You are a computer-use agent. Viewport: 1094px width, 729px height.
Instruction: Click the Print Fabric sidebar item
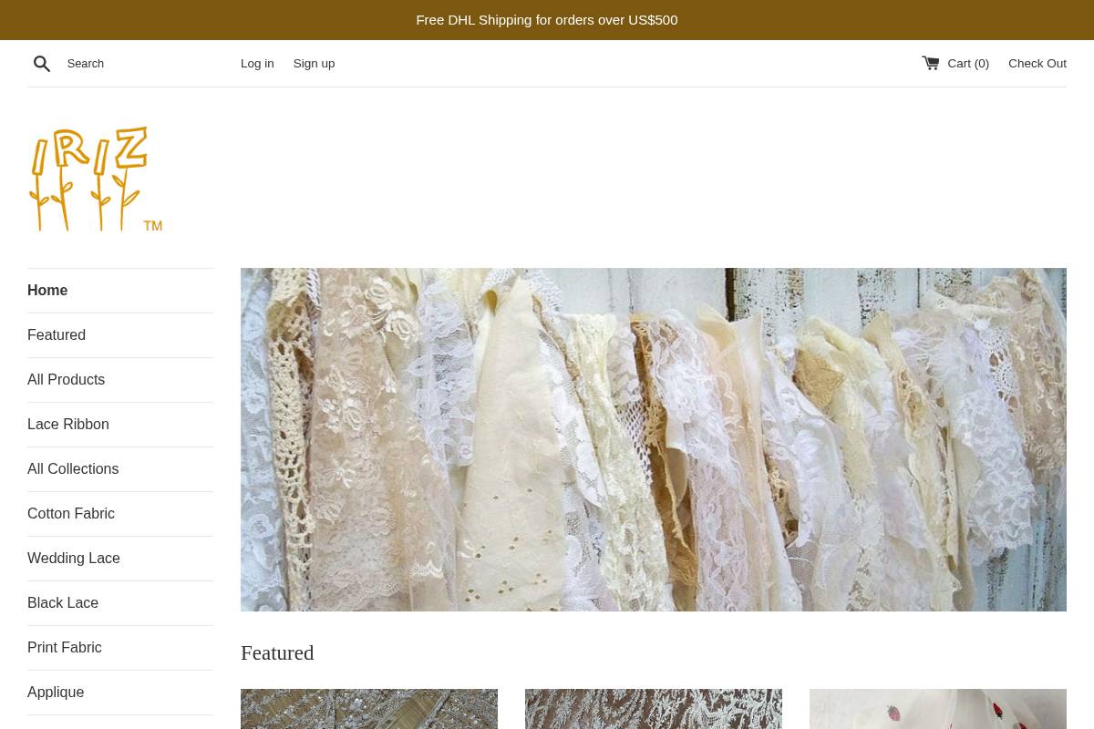[x=64, y=647]
